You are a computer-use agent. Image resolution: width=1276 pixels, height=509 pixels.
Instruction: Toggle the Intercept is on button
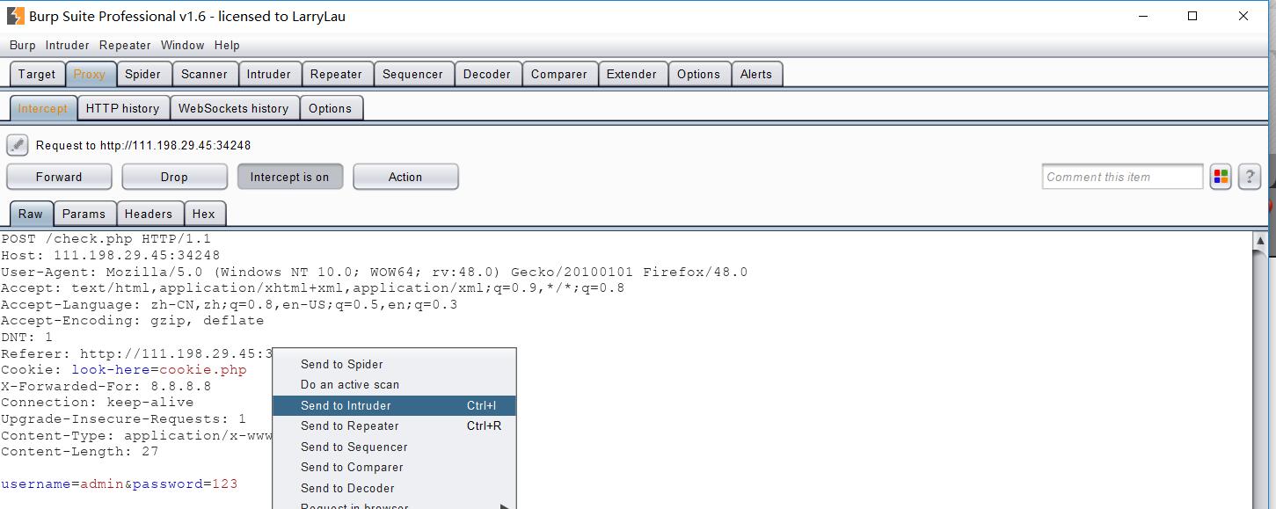289,177
